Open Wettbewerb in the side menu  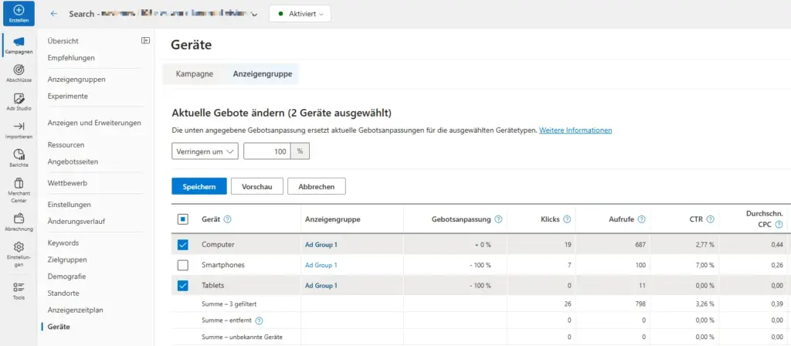tap(67, 183)
